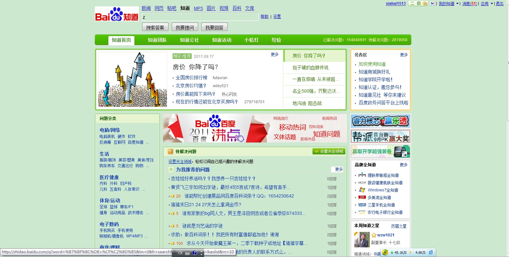
Task: Click the soft keyboard icon in language bar
Action: [187, 253]
